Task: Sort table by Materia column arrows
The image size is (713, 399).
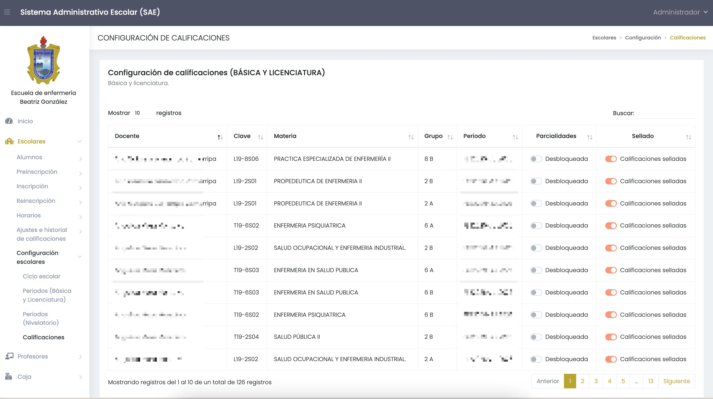Action: (x=411, y=137)
